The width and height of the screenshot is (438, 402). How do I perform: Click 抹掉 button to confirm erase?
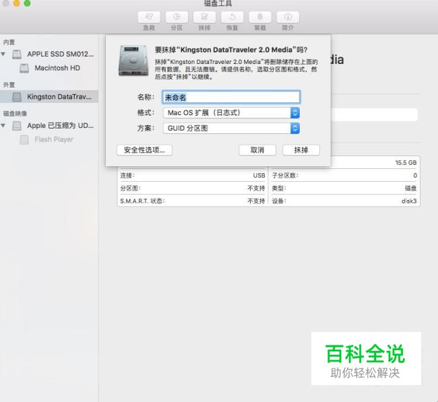pyautogui.click(x=301, y=150)
